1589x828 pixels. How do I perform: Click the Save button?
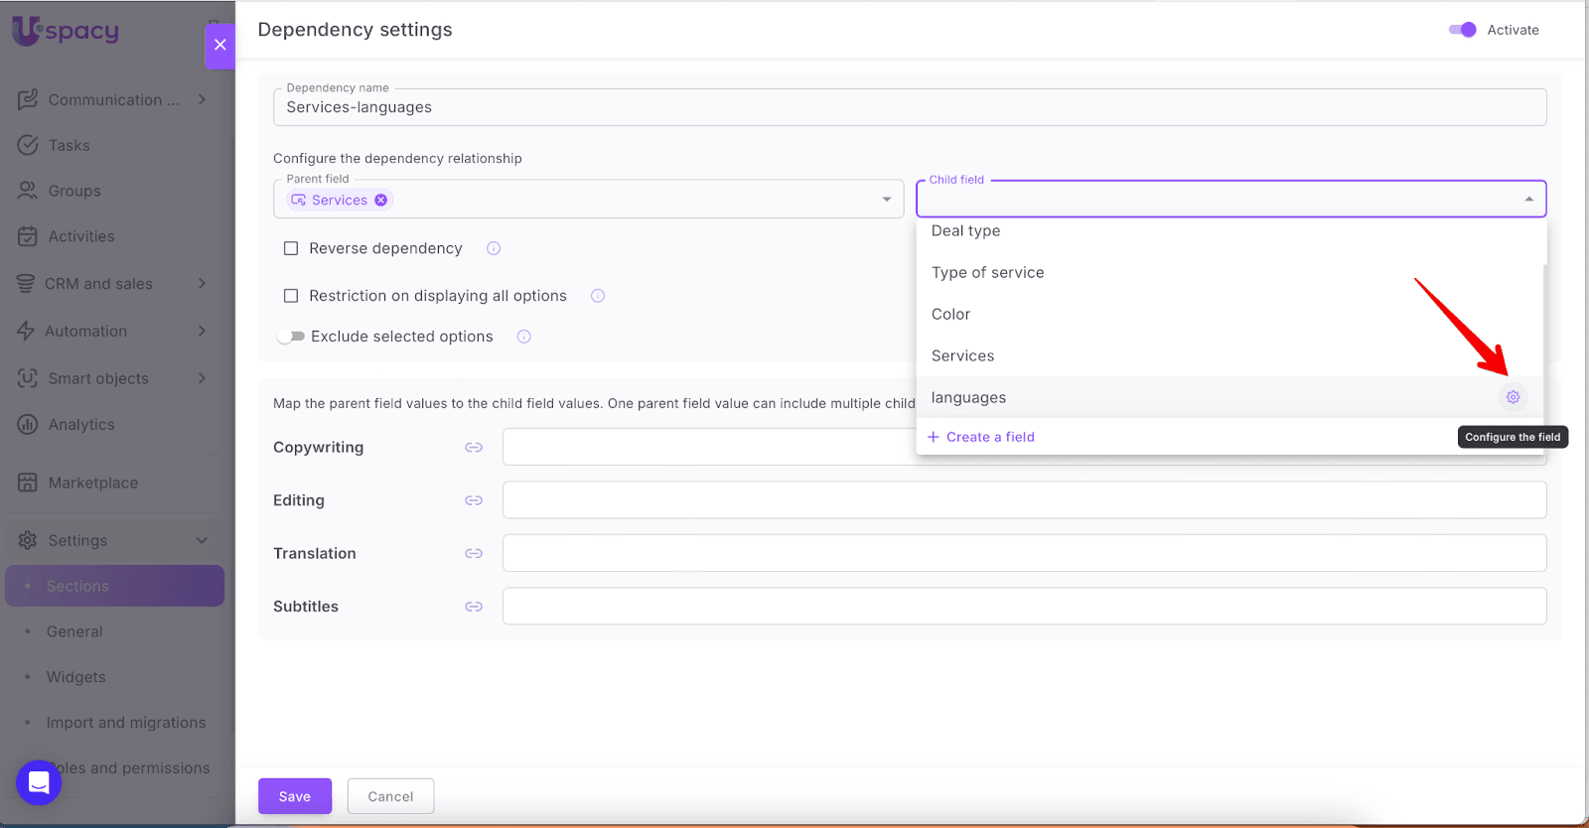[x=294, y=796]
